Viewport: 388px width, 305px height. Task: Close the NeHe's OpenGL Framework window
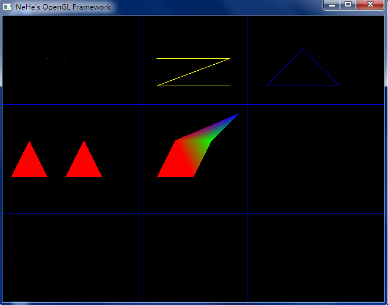[x=370, y=5]
